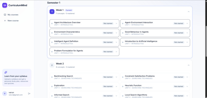
Task: Open the Exploration concept title
Action: click(x=59, y=85)
